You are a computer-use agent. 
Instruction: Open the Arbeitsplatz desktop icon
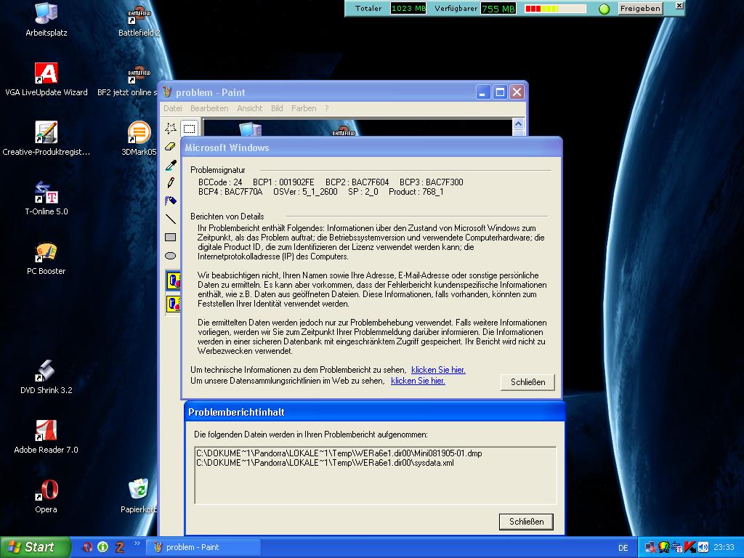46,20
